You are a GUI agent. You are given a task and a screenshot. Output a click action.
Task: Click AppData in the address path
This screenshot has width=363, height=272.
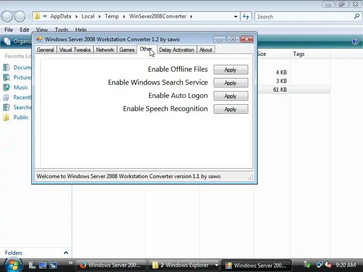61,16
